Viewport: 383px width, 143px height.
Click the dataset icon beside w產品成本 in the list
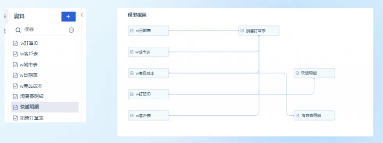(15, 86)
